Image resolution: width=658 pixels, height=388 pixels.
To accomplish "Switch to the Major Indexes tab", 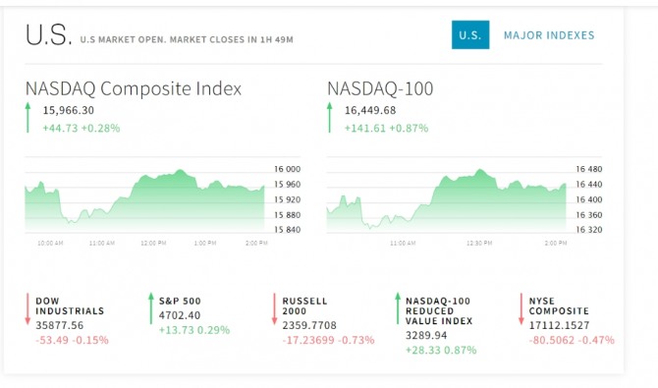I will tap(549, 35).
